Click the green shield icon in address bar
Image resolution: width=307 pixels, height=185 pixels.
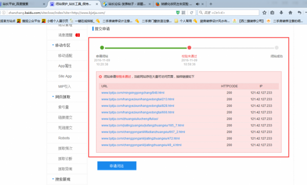click(x=178, y=13)
